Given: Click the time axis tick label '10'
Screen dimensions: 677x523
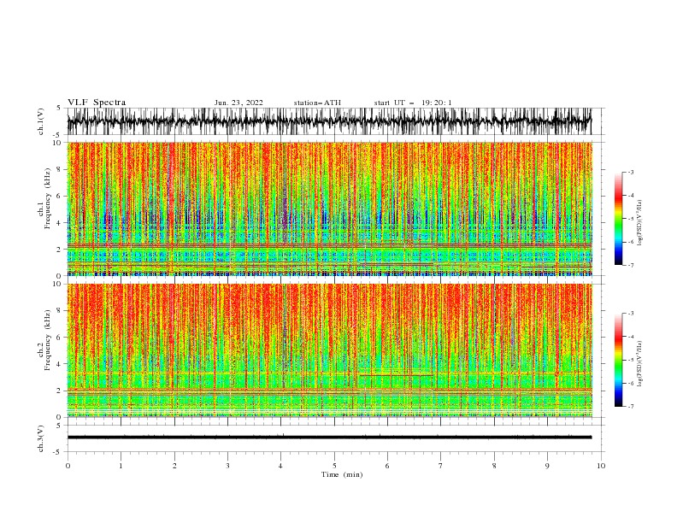Looking at the screenshot, I should (601, 466).
